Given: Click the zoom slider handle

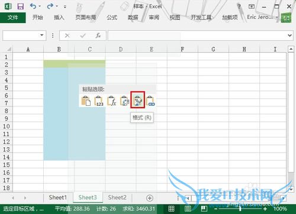Looking at the screenshot, I should [x=240, y=209].
